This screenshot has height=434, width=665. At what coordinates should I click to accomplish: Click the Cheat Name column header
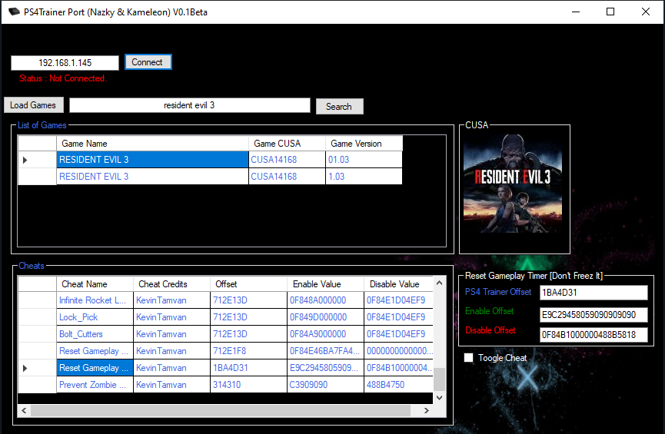(95, 284)
